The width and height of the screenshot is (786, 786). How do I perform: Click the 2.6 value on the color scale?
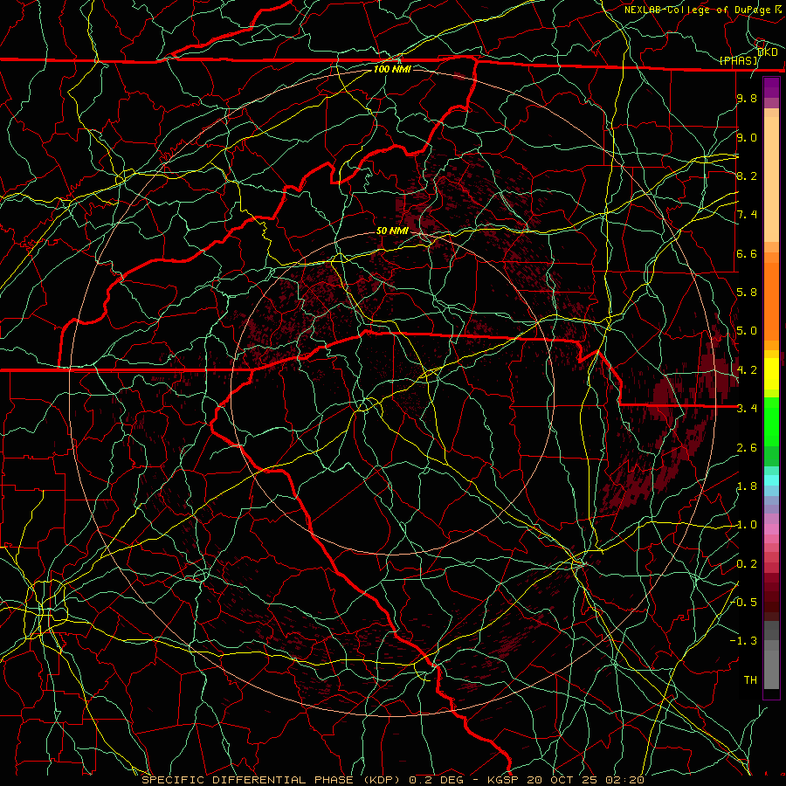747,448
